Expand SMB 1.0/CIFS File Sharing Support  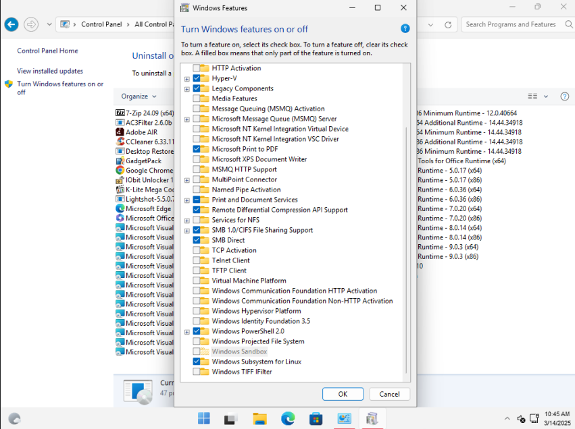[187, 231]
